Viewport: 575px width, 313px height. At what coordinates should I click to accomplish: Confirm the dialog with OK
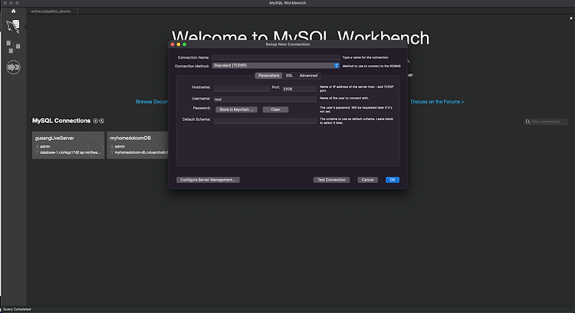click(393, 180)
